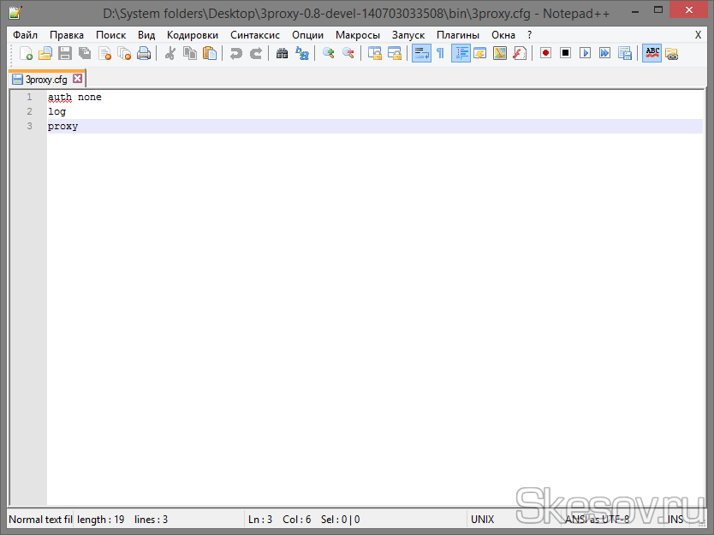Click line number 2 in margin
Viewport: 714px width, 535px height.
(29, 111)
